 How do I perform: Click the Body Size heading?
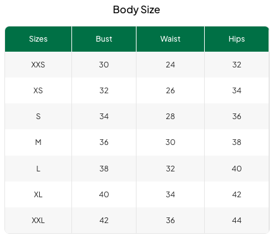pos(136,10)
